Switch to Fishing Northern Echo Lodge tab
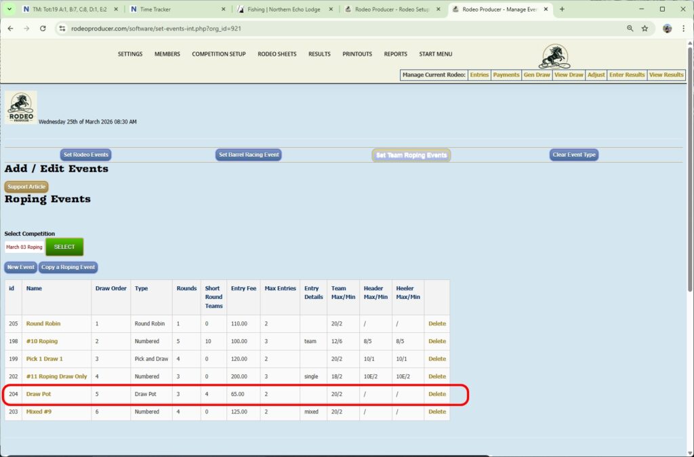 283,9
